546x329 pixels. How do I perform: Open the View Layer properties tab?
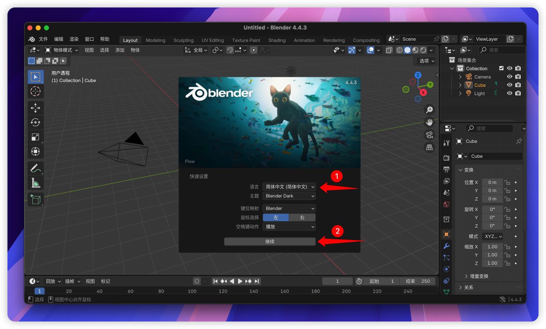pyautogui.click(x=446, y=181)
